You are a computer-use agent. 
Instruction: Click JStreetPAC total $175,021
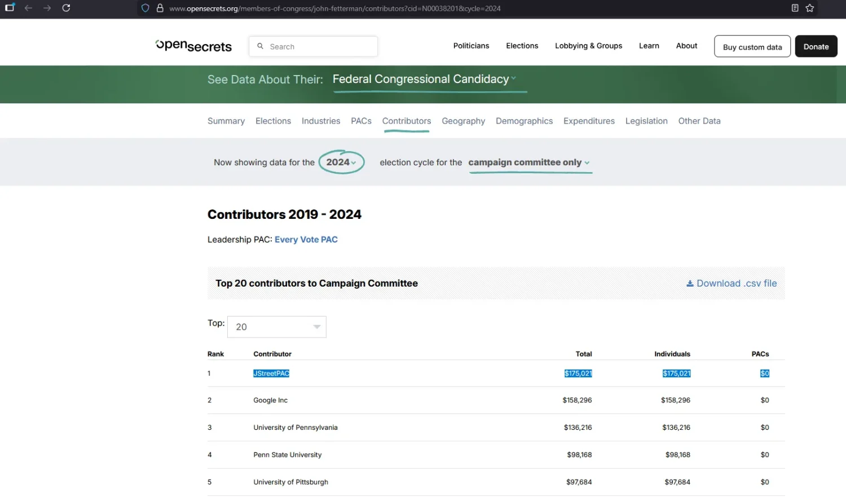[578, 373]
